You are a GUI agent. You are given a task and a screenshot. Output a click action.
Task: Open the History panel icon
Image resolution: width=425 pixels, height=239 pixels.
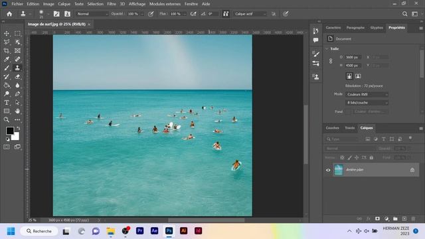click(316, 31)
